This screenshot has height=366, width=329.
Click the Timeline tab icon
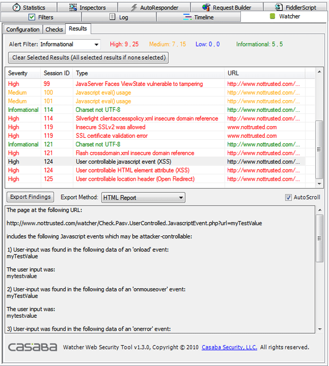pyautogui.click(x=187, y=17)
